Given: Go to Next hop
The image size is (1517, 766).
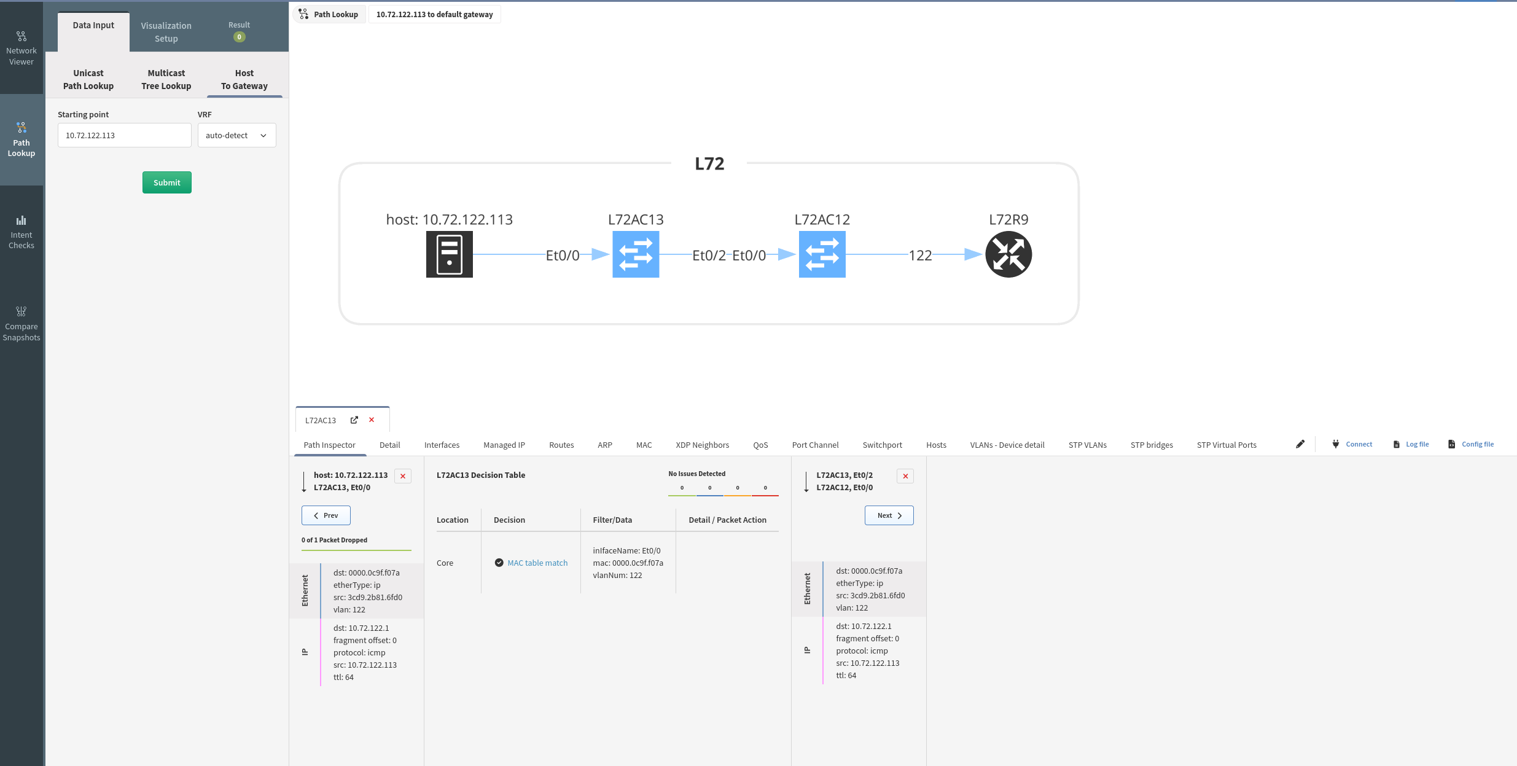Looking at the screenshot, I should pyautogui.click(x=889, y=515).
